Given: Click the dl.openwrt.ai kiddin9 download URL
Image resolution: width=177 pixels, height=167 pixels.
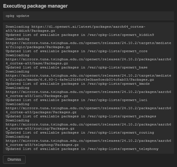Looking at the screenshot, I should point(88,27).
